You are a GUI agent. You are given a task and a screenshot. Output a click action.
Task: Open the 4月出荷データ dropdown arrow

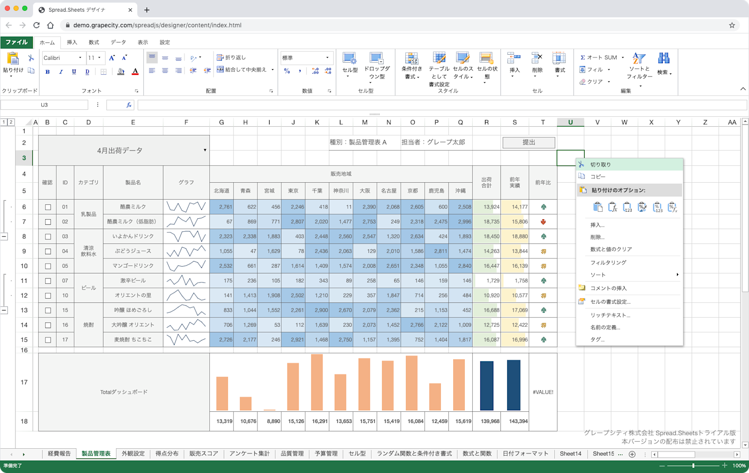point(205,150)
